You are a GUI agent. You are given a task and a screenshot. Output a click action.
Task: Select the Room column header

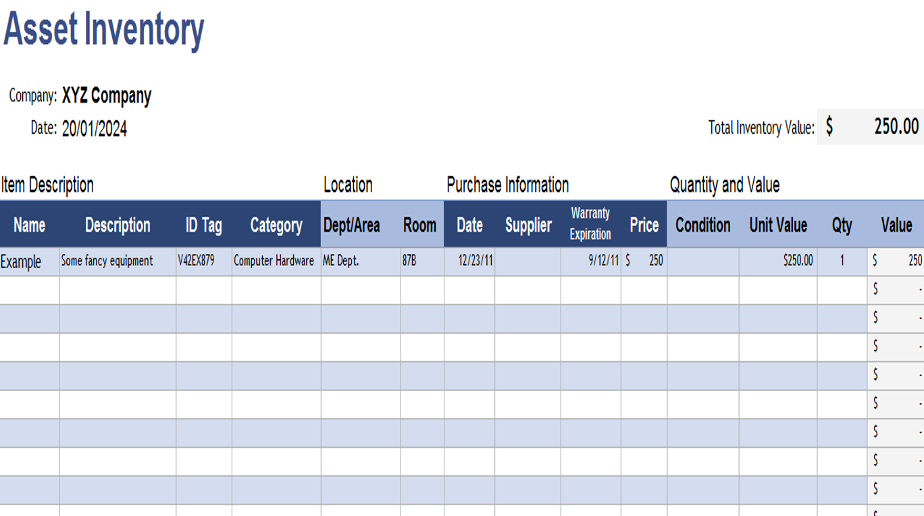pos(422,224)
